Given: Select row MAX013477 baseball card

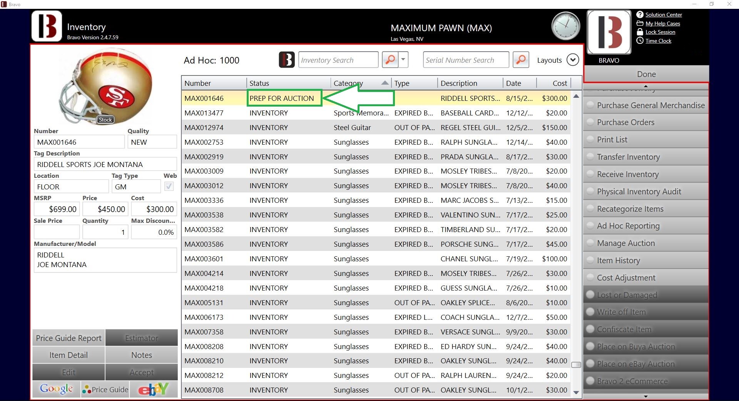Looking at the screenshot, I should tap(376, 113).
